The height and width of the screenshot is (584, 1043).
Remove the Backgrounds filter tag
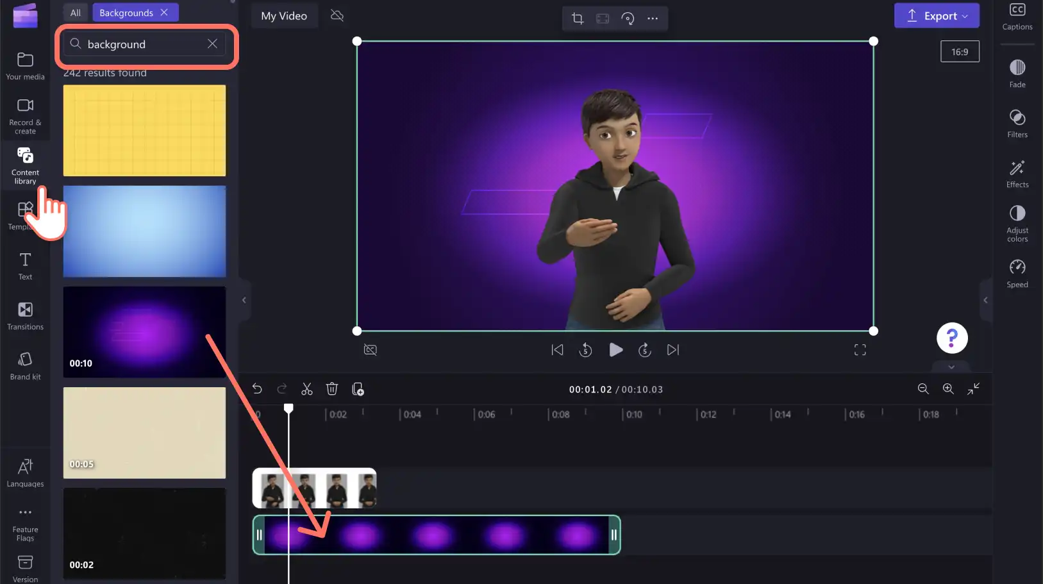(164, 13)
